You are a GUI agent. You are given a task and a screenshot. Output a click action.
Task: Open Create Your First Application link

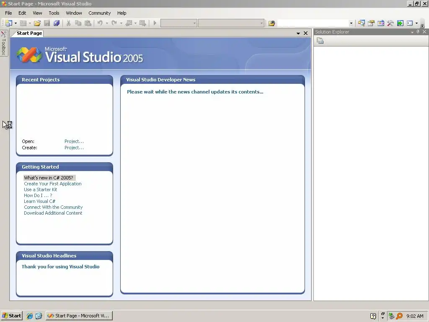[x=52, y=184]
